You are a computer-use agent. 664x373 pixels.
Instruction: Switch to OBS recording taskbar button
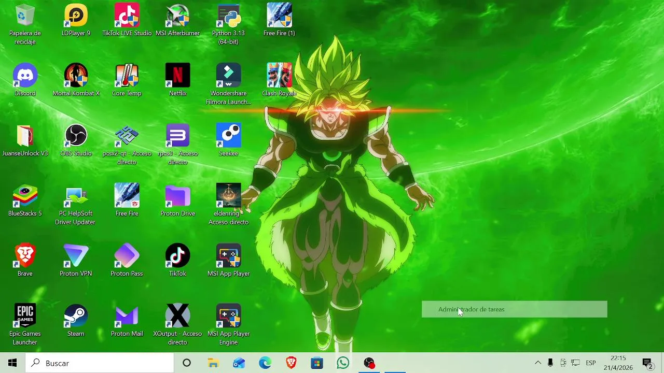click(369, 363)
